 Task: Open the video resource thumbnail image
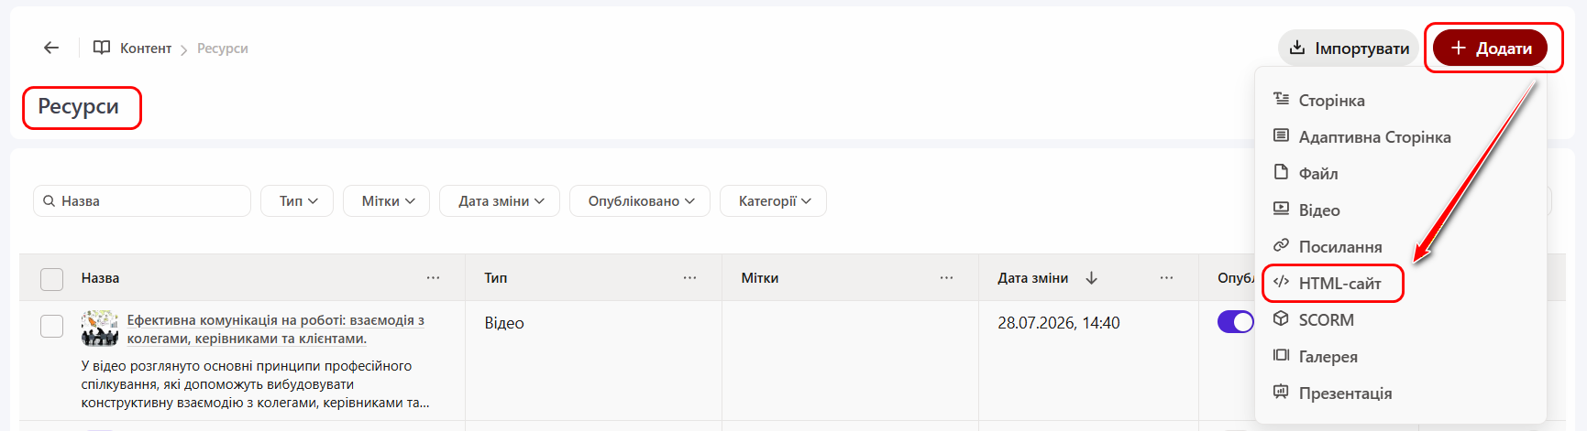click(x=100, y=328)
